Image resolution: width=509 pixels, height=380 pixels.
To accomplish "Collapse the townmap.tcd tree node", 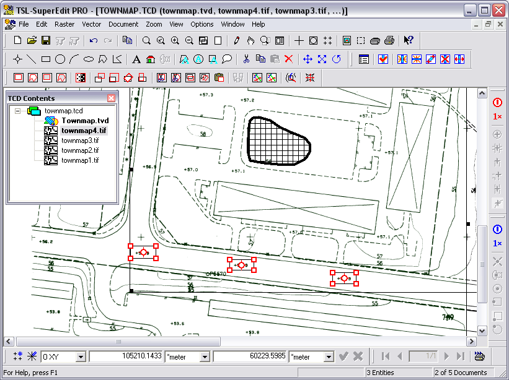I will 17,111.
